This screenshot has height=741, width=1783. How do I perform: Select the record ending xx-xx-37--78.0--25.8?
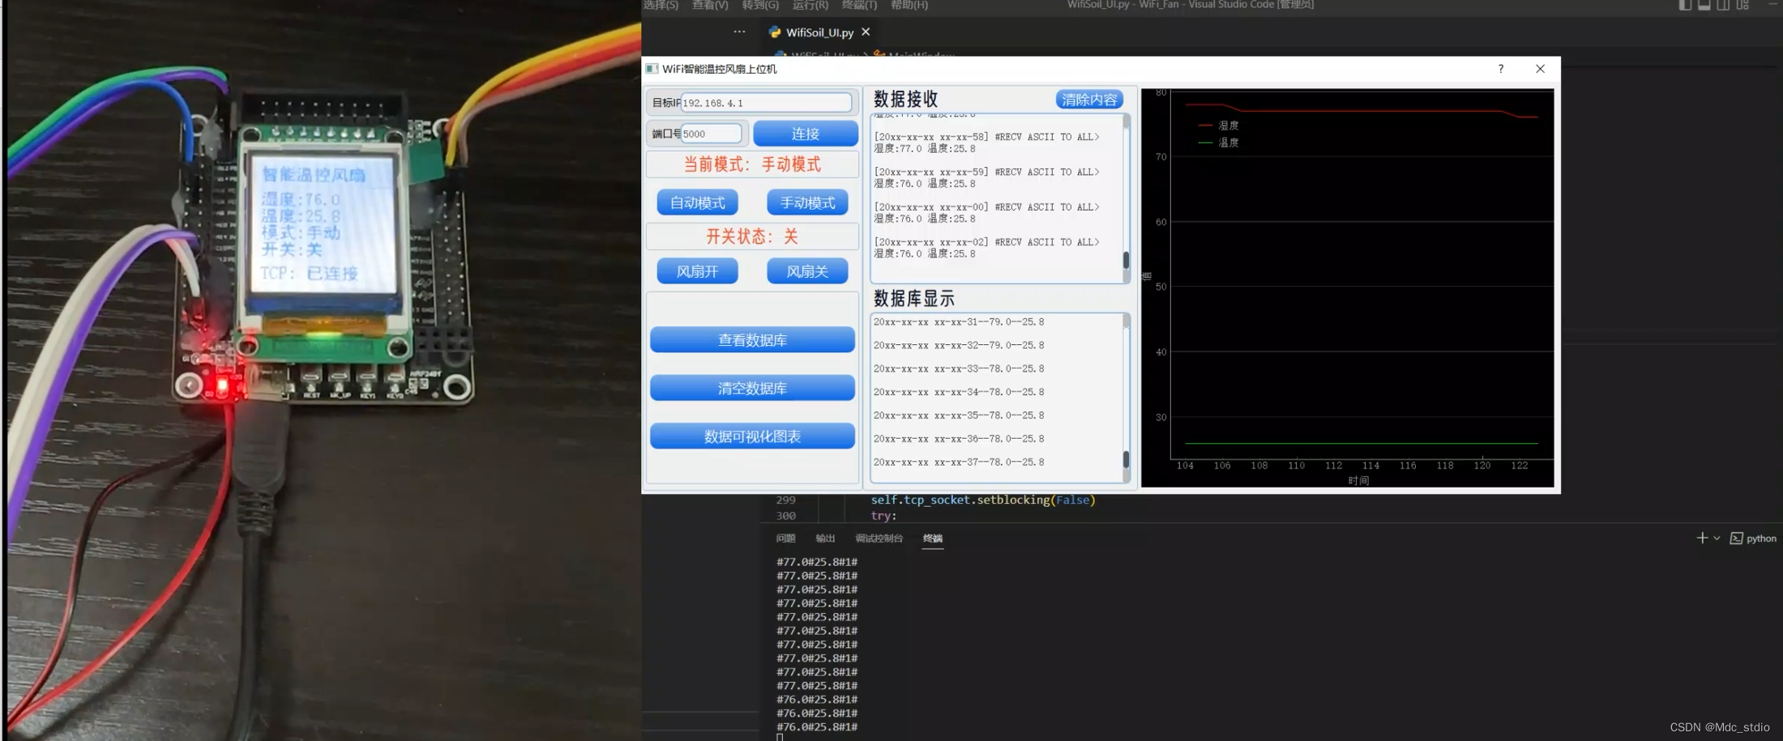click(x=959, y=462)
